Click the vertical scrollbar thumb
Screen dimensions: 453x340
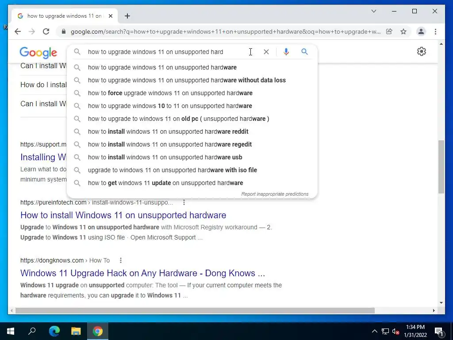[441, 166]
